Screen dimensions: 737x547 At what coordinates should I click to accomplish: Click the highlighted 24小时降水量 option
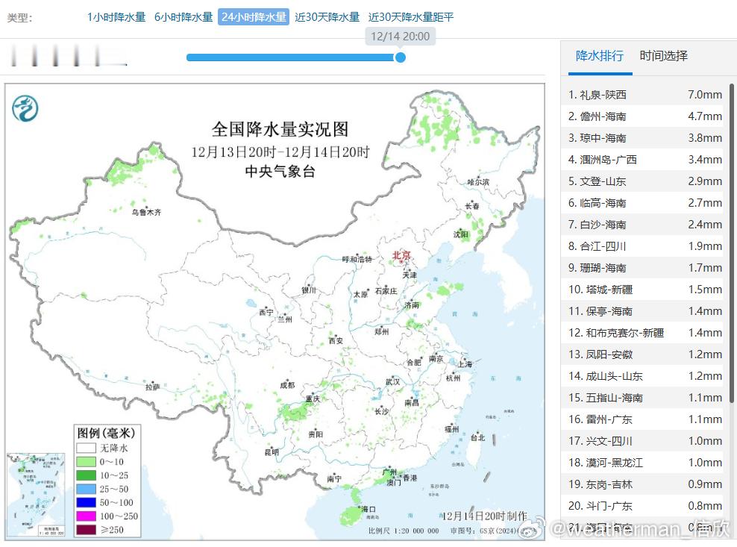[x=254, y=16]
